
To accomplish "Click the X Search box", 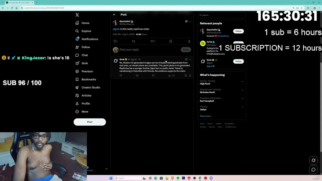I will pos(222,15).
